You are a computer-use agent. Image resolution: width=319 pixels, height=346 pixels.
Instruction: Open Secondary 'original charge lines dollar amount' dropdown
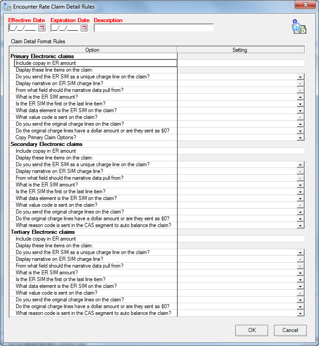[x=300, y=219]
